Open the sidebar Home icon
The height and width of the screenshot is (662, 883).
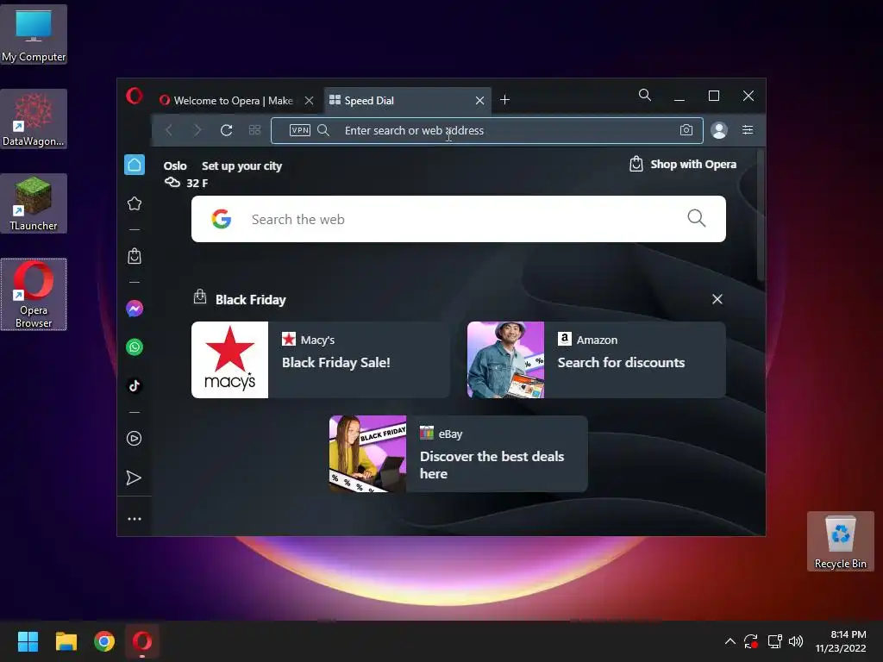[x=134, y=165]
